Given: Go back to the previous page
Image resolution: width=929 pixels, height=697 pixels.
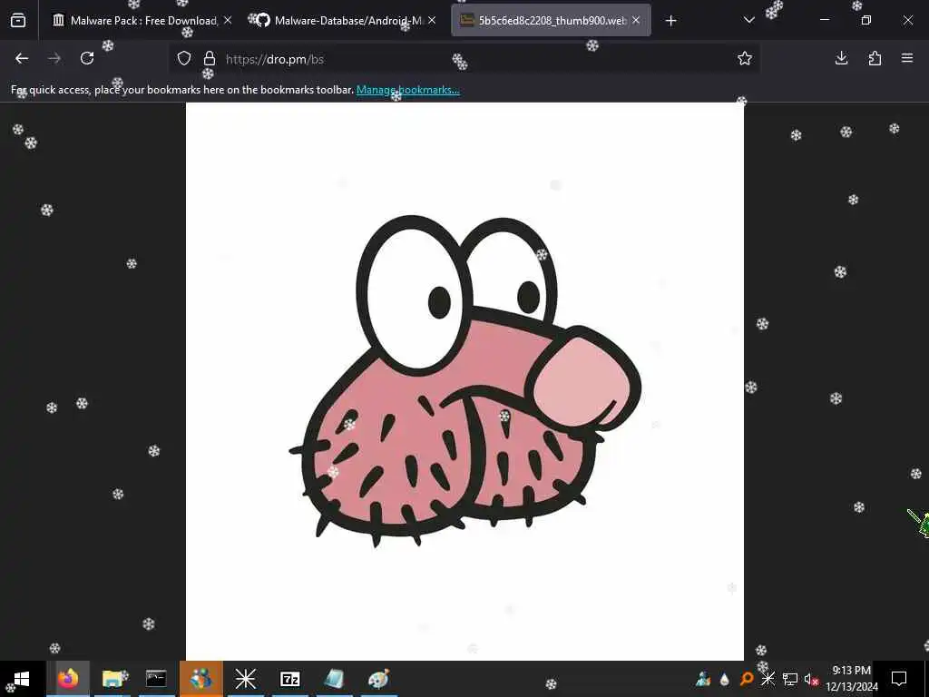Looking at the screenshot, I should click(x=22, y=58).
